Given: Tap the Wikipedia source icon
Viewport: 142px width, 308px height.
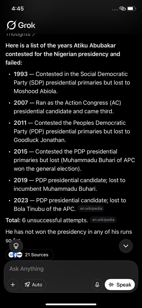Looking at the screenshot, I should (11, 255).
